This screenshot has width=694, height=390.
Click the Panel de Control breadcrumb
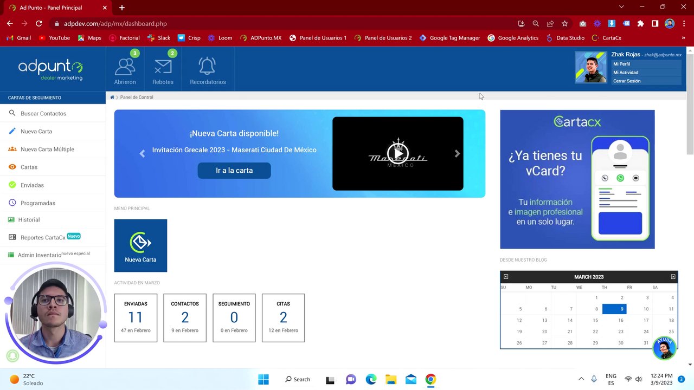(137, 97)
